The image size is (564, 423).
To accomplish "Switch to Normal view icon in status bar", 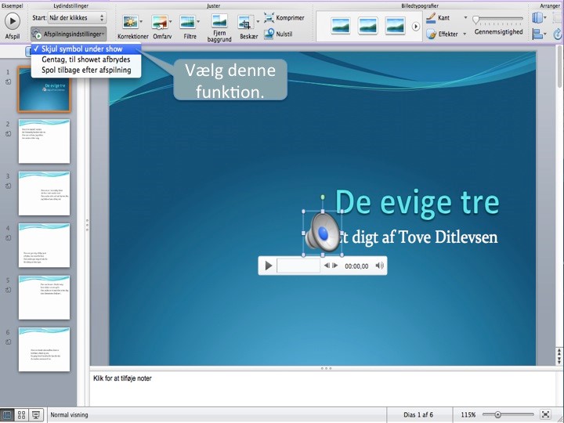I will 7,414.
